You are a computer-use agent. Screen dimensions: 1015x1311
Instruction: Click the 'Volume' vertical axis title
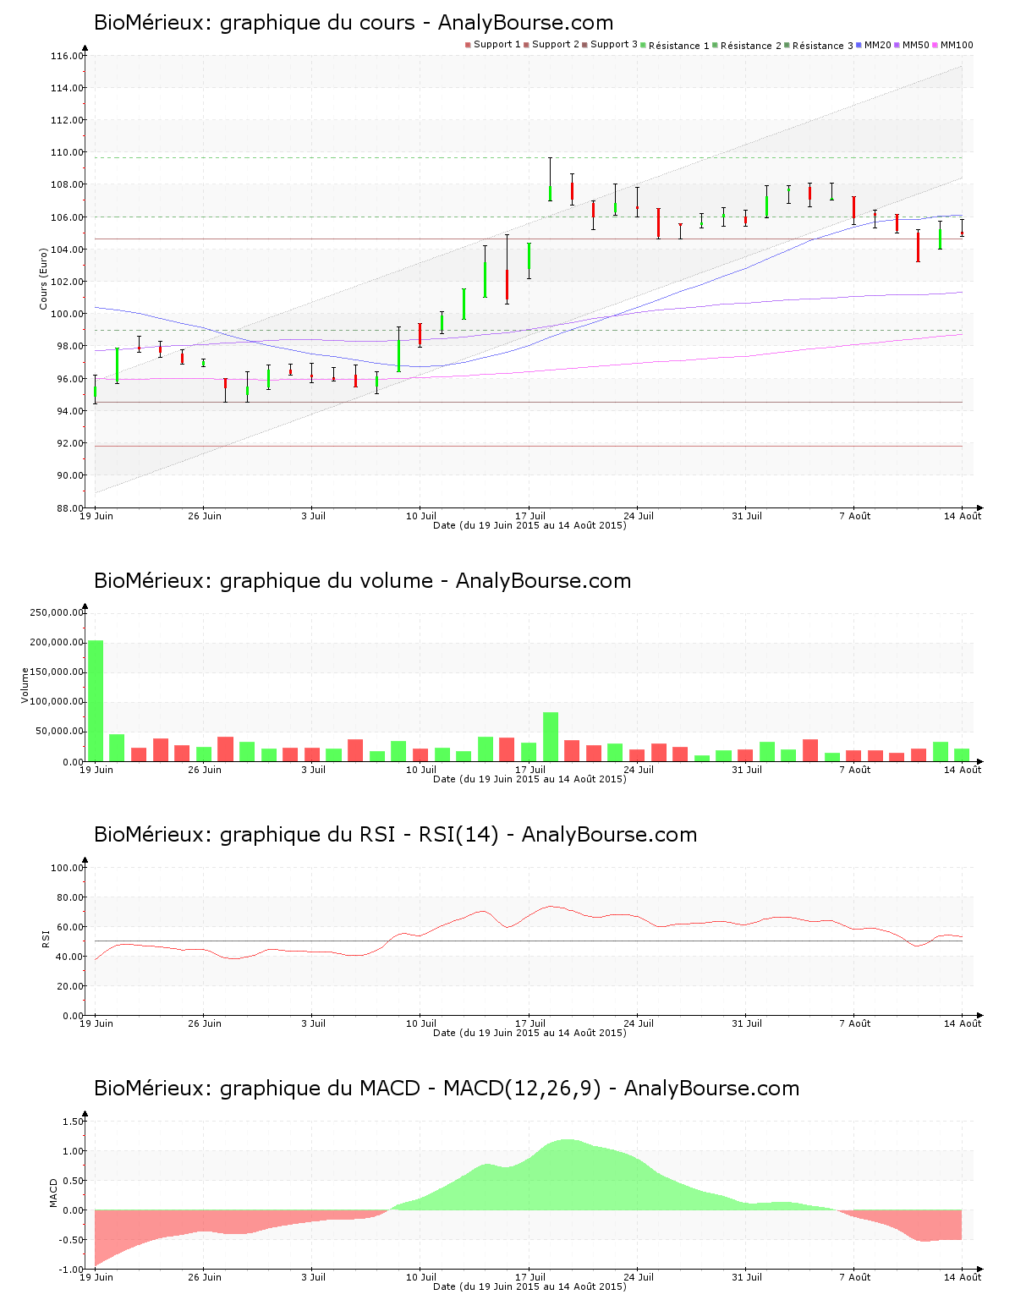click(x=25, y=685)
